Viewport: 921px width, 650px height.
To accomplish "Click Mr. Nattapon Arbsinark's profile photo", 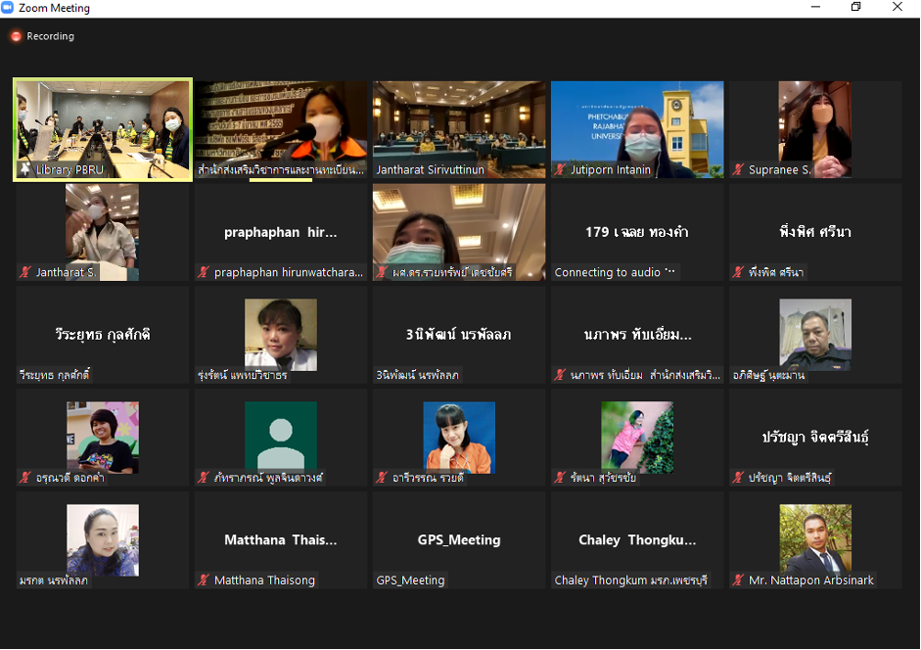I will (815, 538).
